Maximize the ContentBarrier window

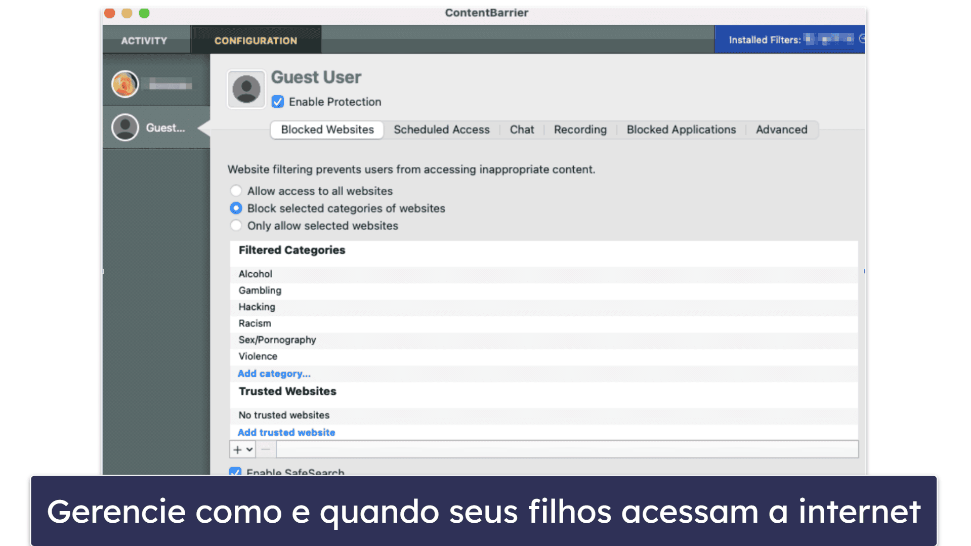pos(144,13)
